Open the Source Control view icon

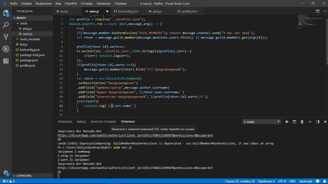click(6, 37)
